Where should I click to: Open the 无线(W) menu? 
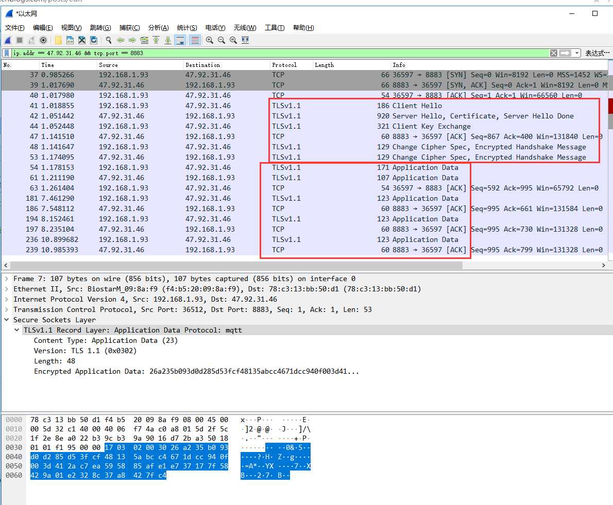(245, 28)
